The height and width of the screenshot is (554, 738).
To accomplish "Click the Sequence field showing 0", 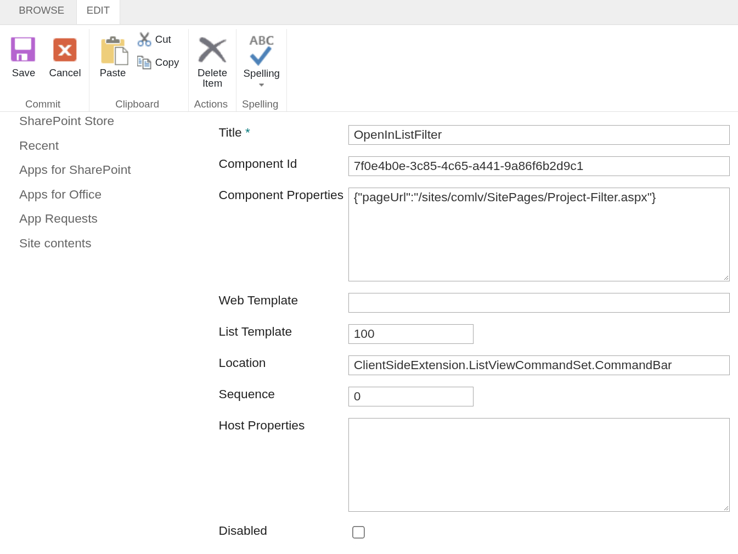I will click(411, 397).
